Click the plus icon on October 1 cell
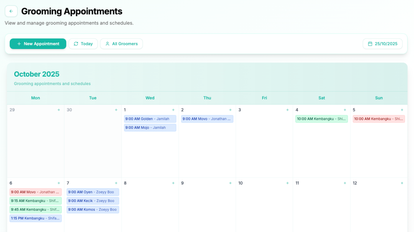This screenshot has width=414, height=232. pyautogui.click(x=173, y=110)
